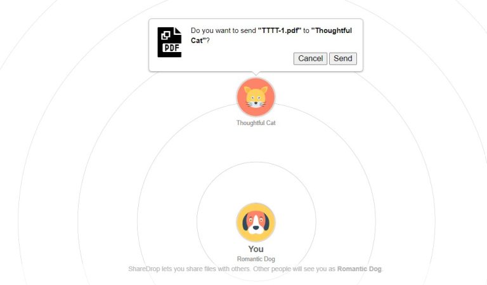Click the overlapping squares symbol on file icon
The width and height of the screenshot is (487, 285).
click(166, 36)
